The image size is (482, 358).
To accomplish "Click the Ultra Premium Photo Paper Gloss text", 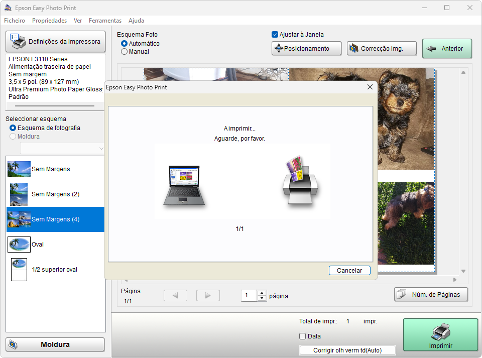I will [55, 89].
